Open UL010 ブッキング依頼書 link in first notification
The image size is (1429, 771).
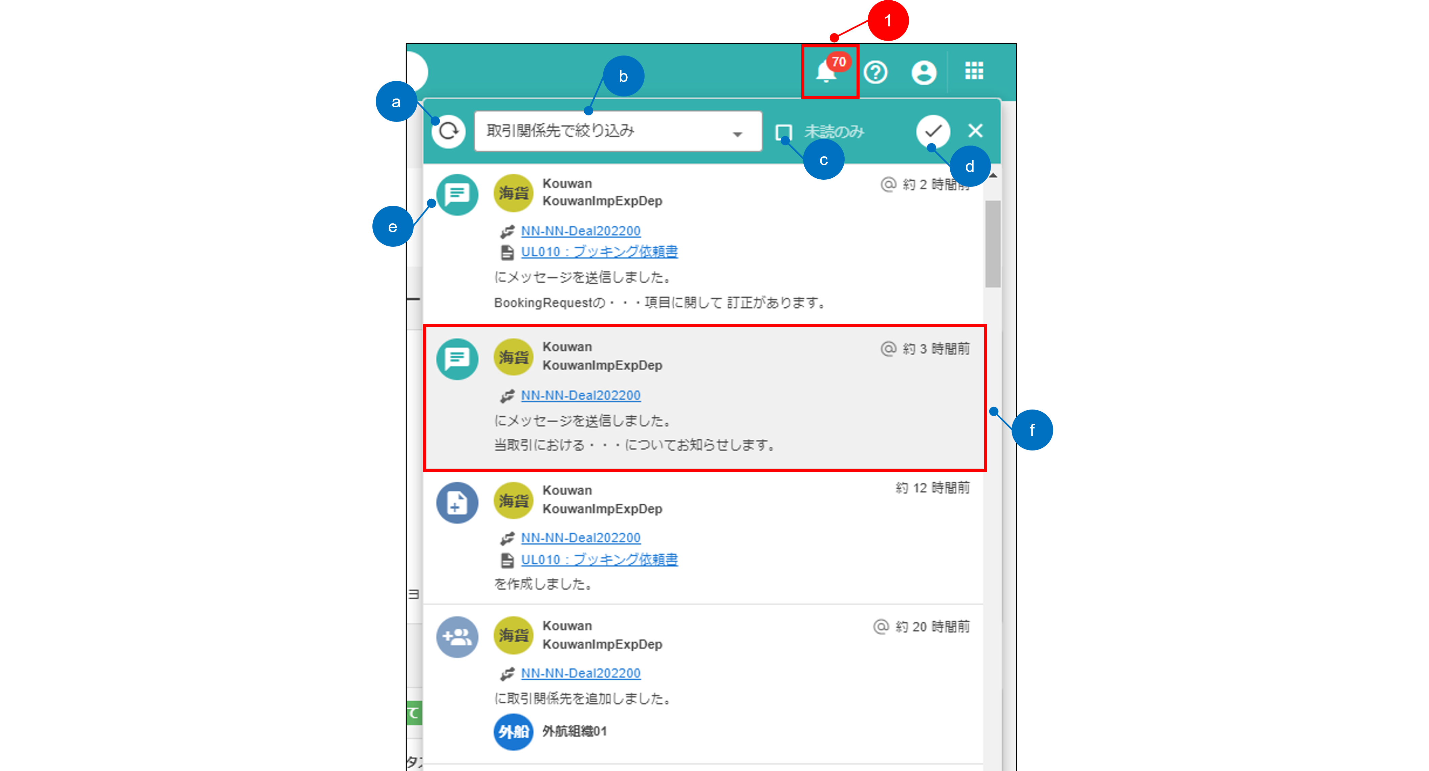click(x=599, y=252)
